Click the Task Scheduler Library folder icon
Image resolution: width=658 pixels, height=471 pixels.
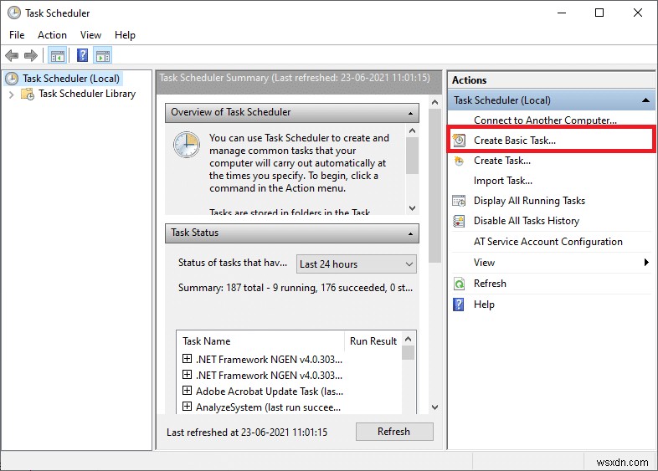[x=28, y=94]
